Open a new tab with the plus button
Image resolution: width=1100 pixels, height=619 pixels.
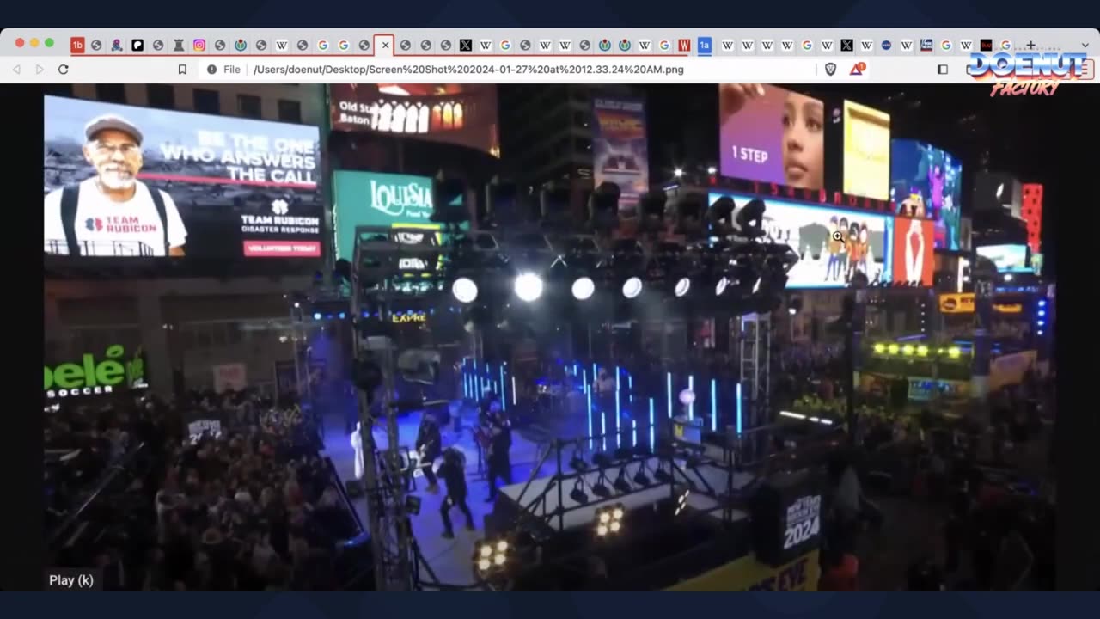pos(1030,45)
